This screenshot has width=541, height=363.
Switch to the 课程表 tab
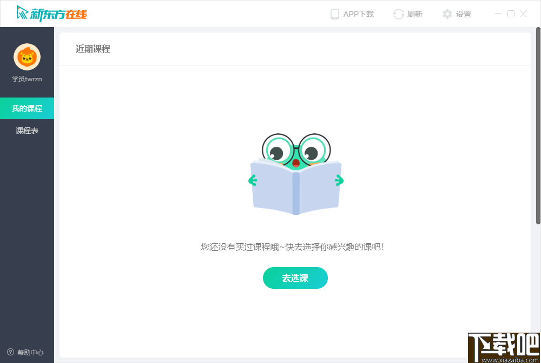pos(27,130)
